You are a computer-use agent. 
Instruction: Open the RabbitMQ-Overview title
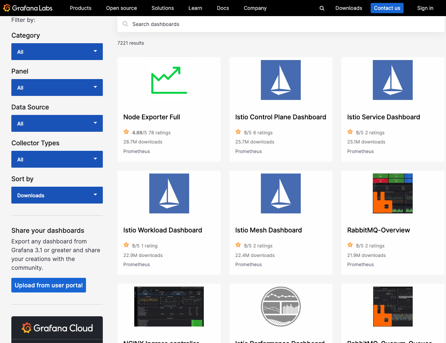[379, 230]
